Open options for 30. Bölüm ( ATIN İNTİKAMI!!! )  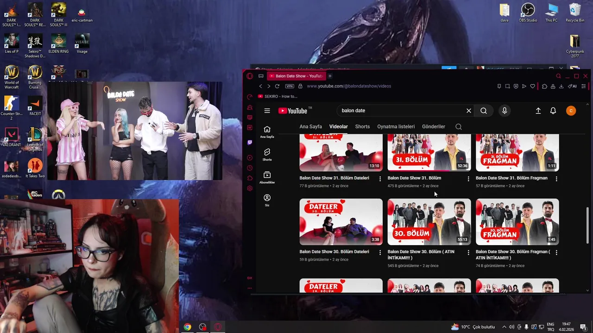tap(468, 253)
